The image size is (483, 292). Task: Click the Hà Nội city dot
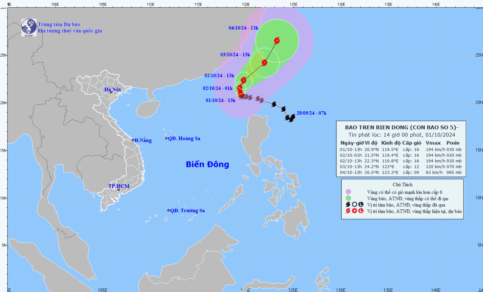click(111, 92)
